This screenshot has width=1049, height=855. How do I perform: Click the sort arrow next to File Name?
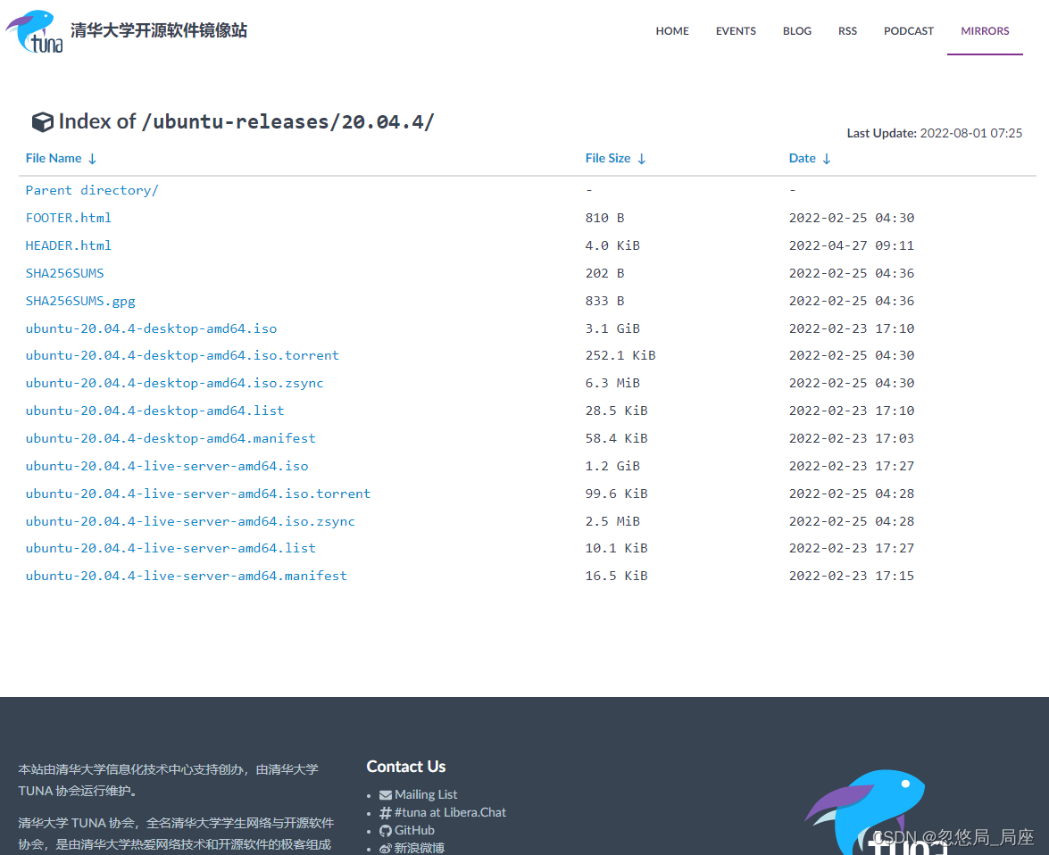[92, 159]
